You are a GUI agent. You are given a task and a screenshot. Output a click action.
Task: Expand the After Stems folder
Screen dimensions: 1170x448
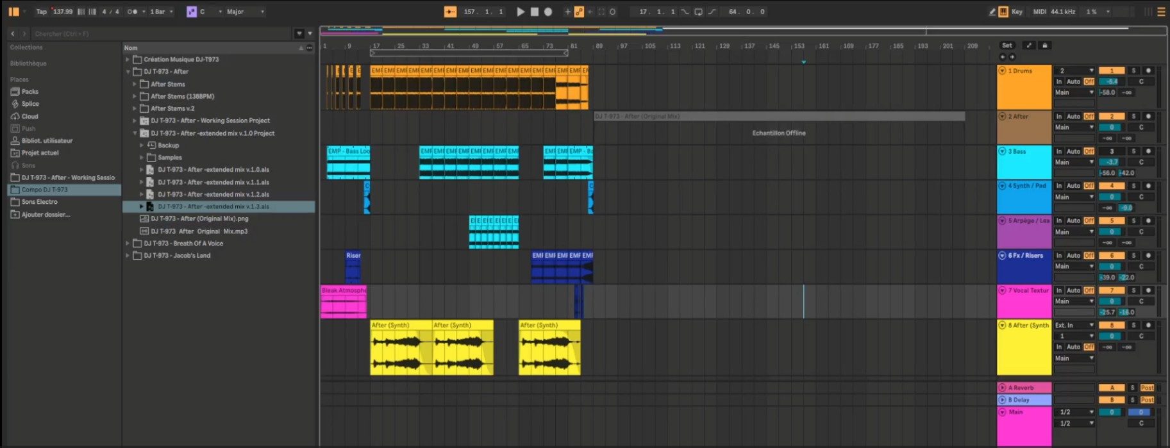[135, 84]
